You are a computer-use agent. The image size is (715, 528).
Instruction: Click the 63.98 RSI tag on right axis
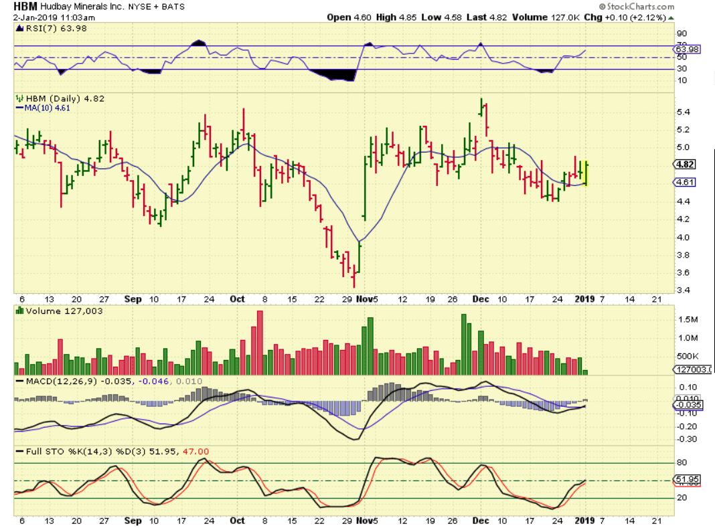(687, 50)
